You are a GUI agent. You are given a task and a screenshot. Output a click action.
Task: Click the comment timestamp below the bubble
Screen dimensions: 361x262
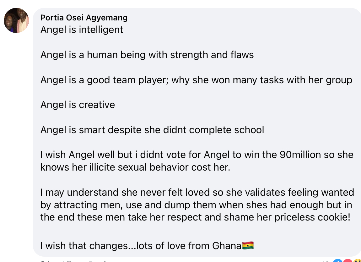pyautogui.click(x=45, y=261)
